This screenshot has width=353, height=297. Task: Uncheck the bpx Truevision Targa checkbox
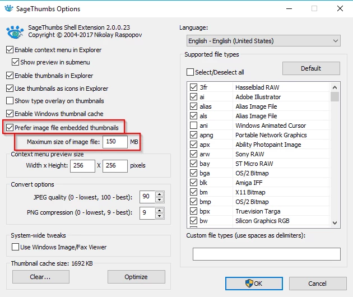(193, 211)
